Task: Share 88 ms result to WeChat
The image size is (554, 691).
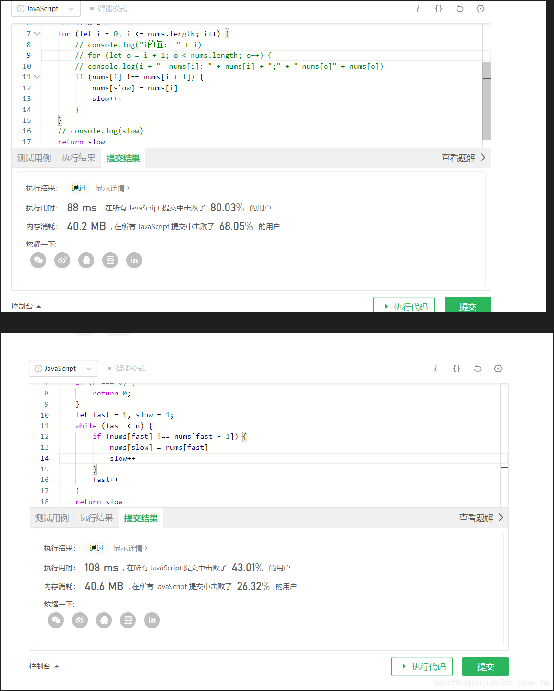Action: (38, 260)
